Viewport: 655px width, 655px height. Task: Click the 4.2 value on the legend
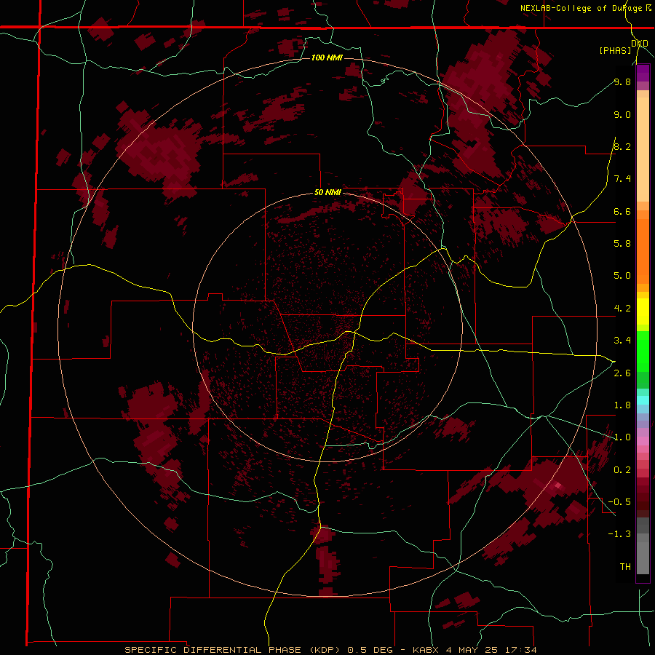pyautogui.click(x=622, y=309)
